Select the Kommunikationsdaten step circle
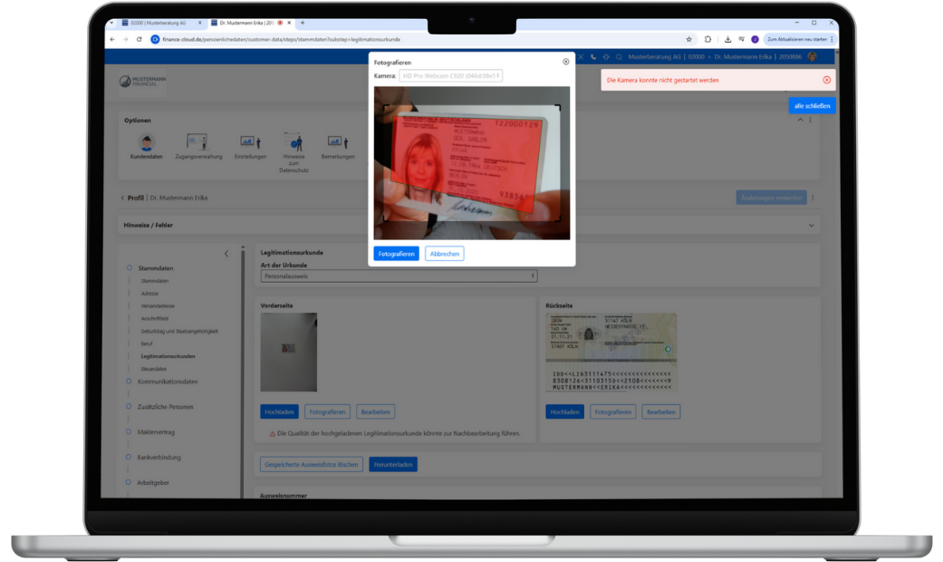The height and width of the screenshot is (562, 943). tap(130, 382)
